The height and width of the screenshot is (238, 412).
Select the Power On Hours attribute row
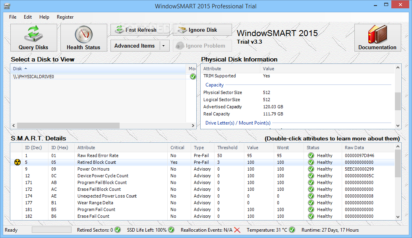203,169
